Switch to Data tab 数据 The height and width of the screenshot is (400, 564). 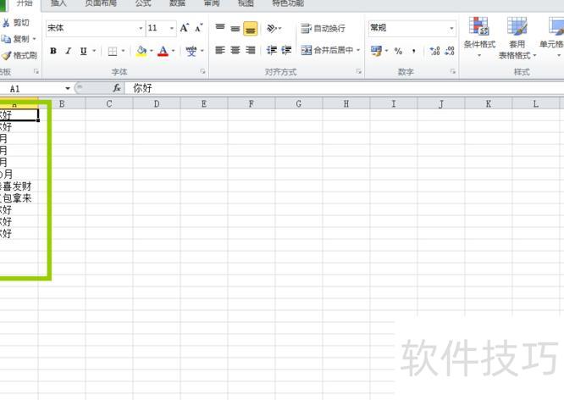point(177,3)
